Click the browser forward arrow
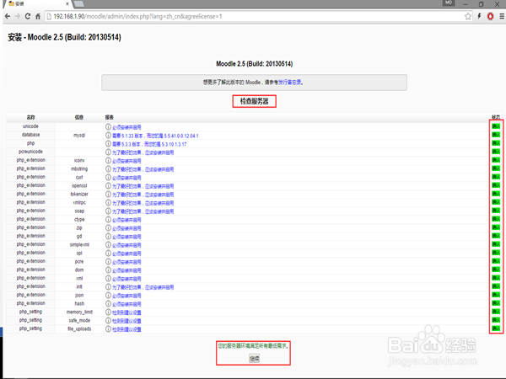 pyautogui.click(x=18, y=16)
